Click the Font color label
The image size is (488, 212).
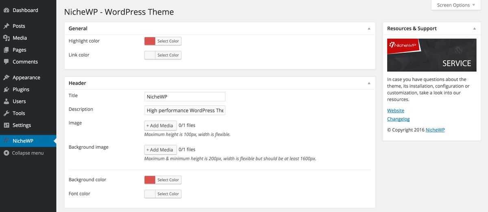tap(79, 194)
